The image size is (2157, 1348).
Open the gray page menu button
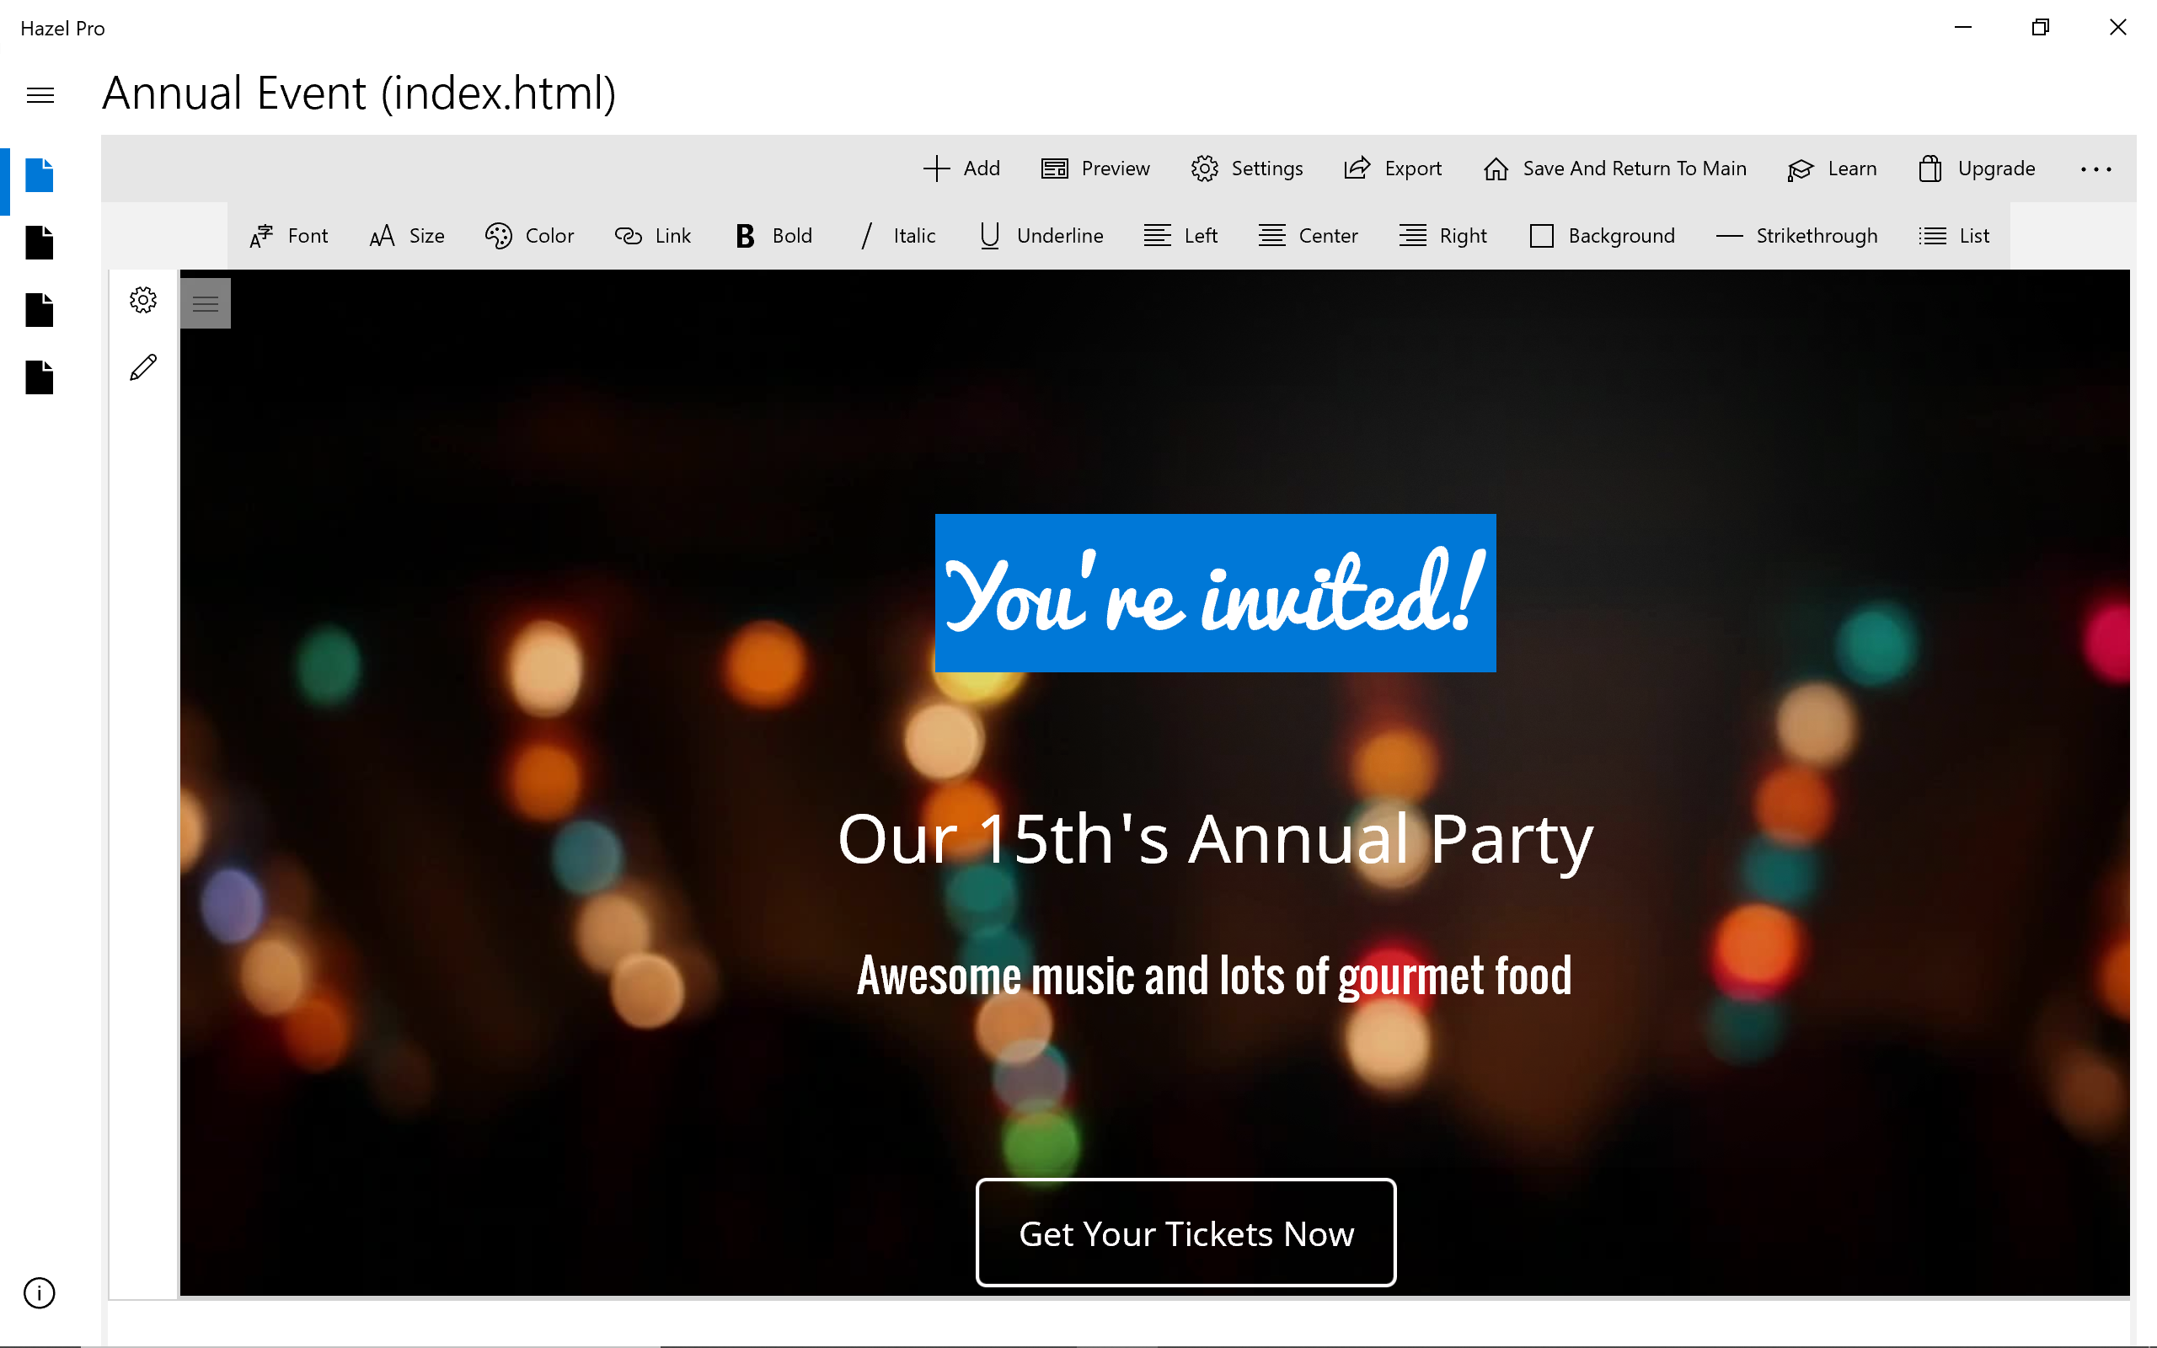[x=205, y=303]
